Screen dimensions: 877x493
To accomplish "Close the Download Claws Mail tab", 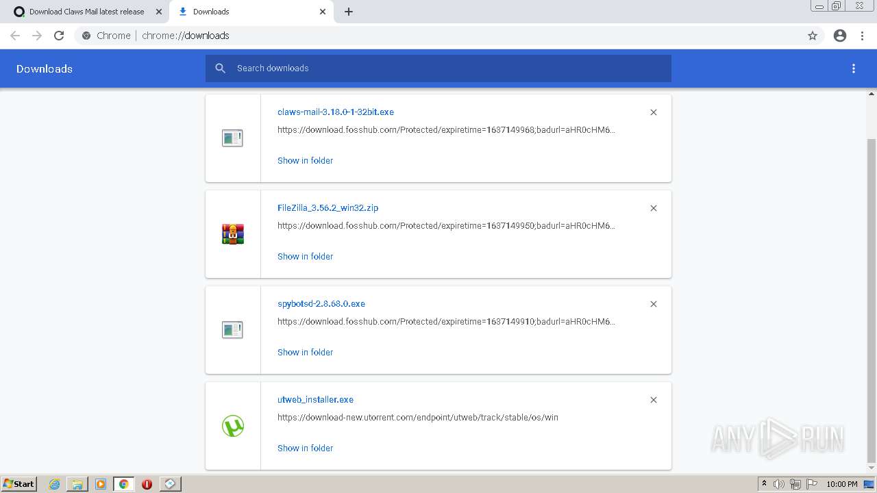I will [x=159, y=12].
